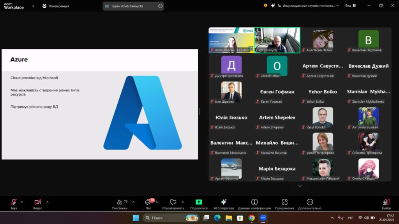The width and height of the screenshot is (399, 224).
Task: Open Microsoft Store from taskbar
Action: point(240,218)
